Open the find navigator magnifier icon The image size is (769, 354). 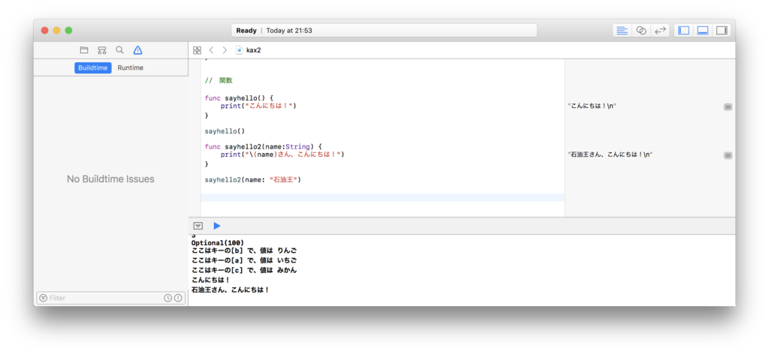pyautogui.click(x=119, y=50)
